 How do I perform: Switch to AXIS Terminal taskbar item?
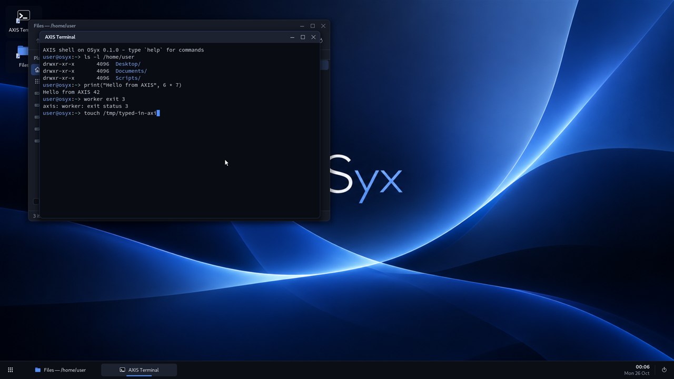coord(139,370)
